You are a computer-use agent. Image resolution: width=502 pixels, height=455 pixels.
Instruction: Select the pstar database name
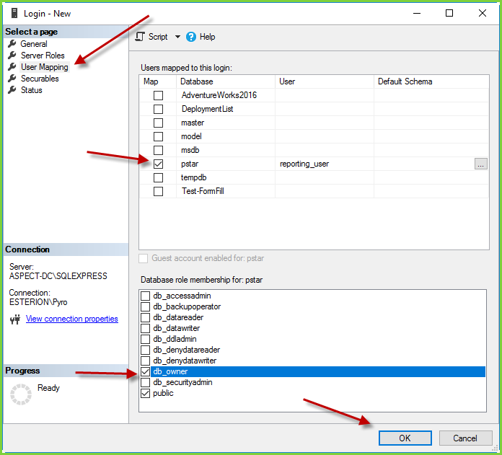(190, 164)
